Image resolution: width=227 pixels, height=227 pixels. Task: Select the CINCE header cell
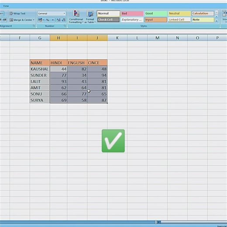(x=97, y=63)
